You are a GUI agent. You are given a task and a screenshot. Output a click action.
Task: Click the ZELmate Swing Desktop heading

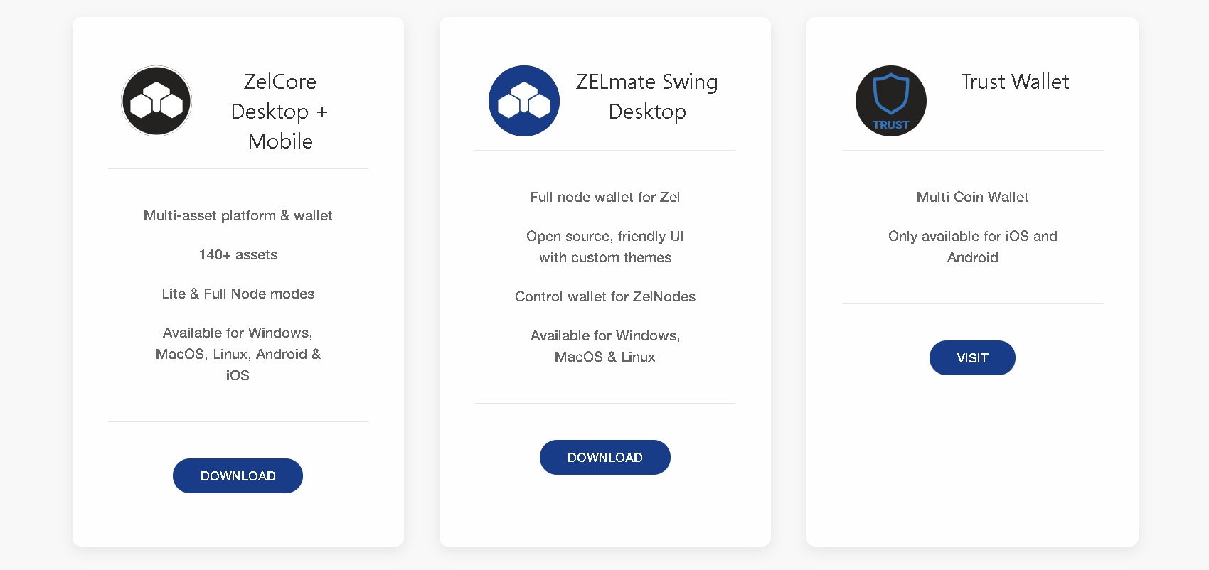(646, 97)
